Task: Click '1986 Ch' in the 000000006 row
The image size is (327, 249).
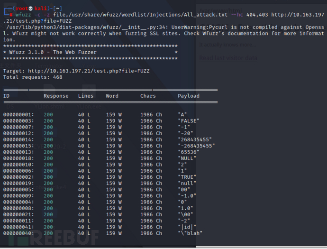Action: (151, 171)
